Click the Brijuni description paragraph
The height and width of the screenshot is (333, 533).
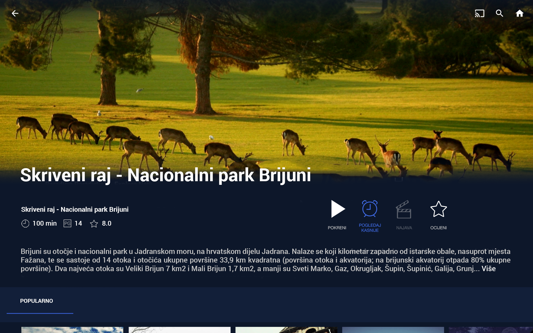(265, 260)
